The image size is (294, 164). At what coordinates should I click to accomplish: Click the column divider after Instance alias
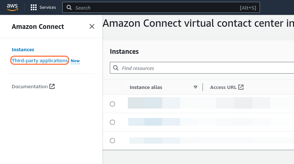pos(202,87)
